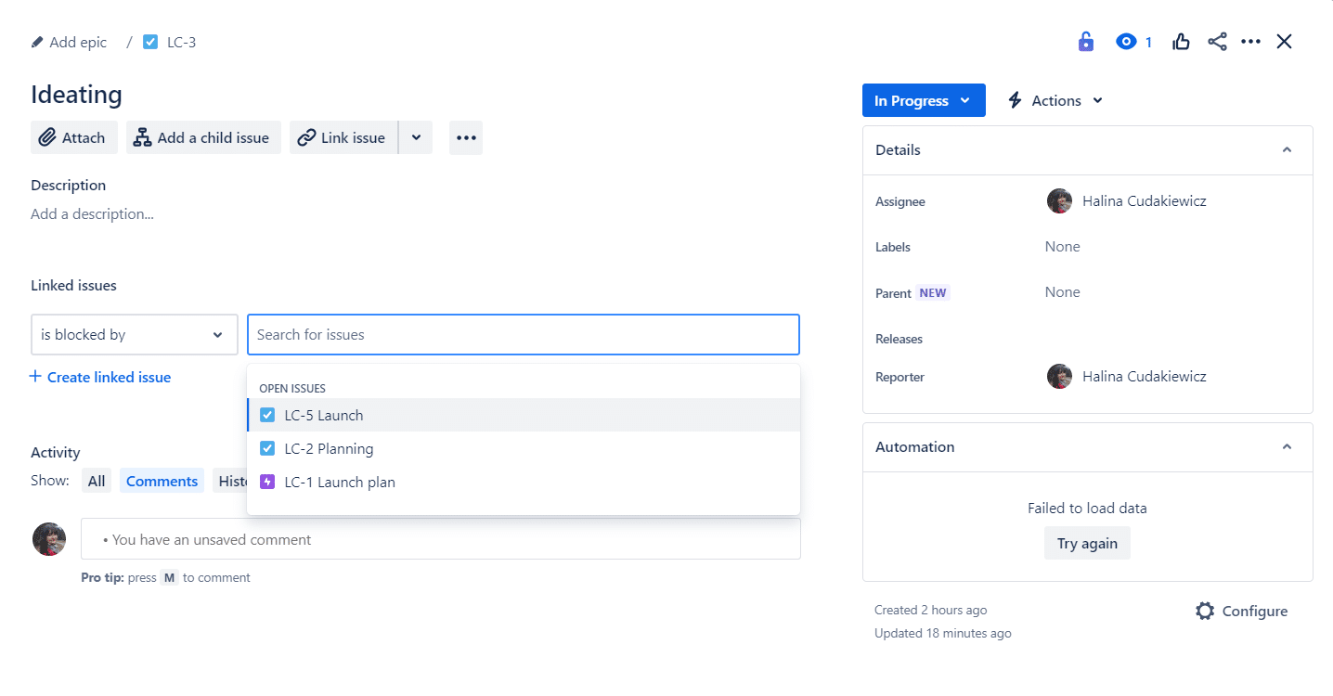Image resolution: width=1333 pixels, height=696 pixels.
Task: Open the top-right more actions ellipsis
Action: pyautogui.click(x=1250, y=42)
